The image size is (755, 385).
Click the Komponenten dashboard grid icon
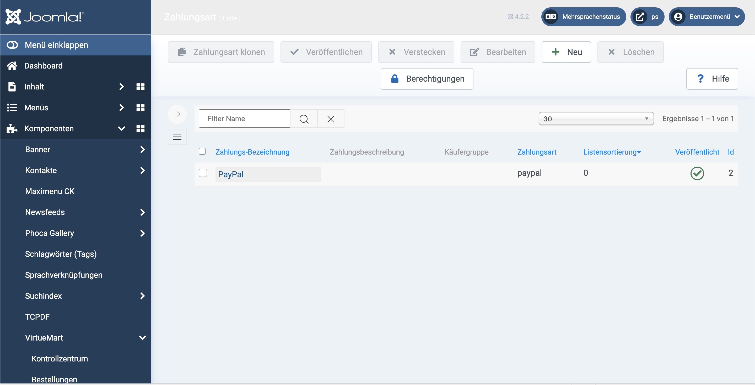point(141,129)
